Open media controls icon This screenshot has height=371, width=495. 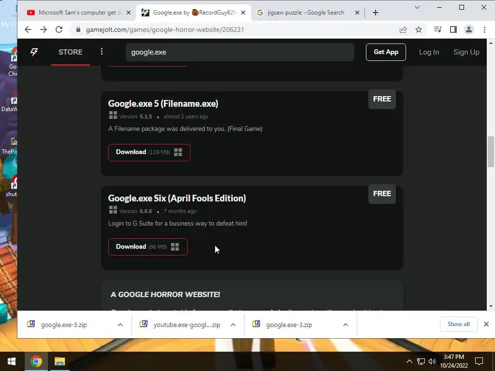(x=437, y=29)
